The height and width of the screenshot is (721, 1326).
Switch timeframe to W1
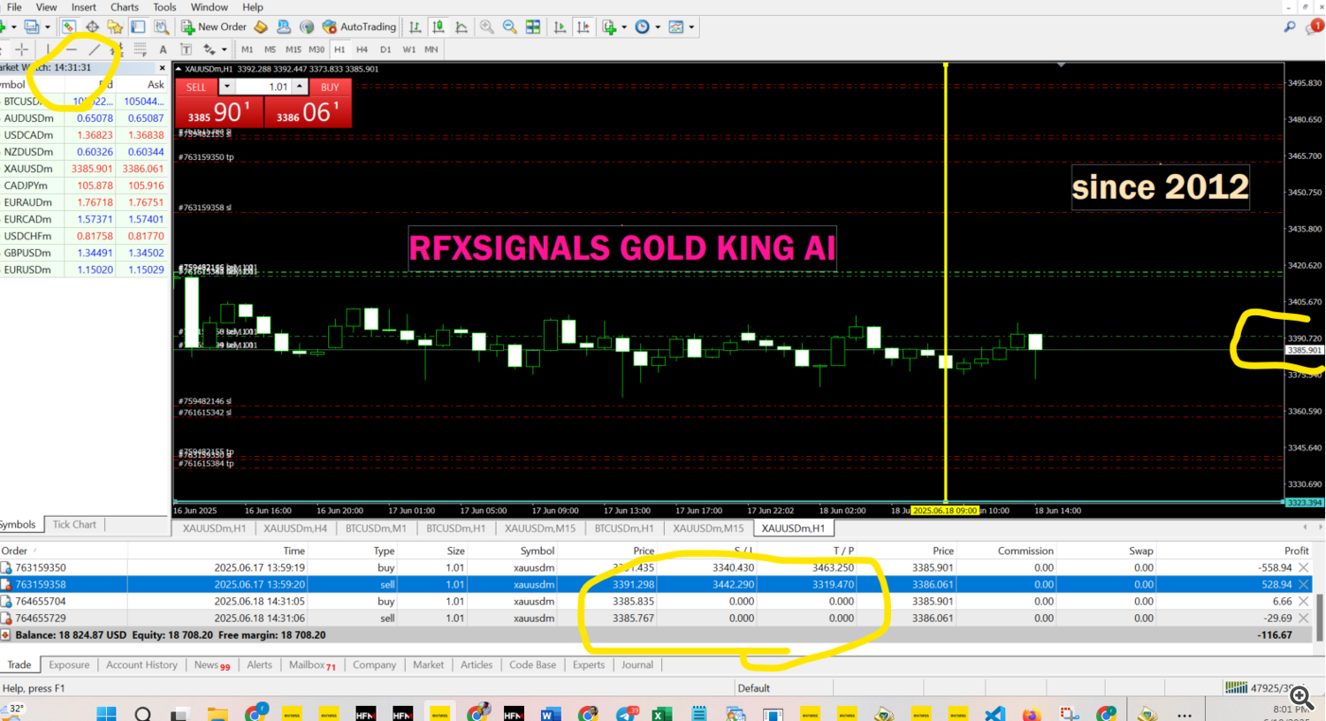tap(408, 49)
